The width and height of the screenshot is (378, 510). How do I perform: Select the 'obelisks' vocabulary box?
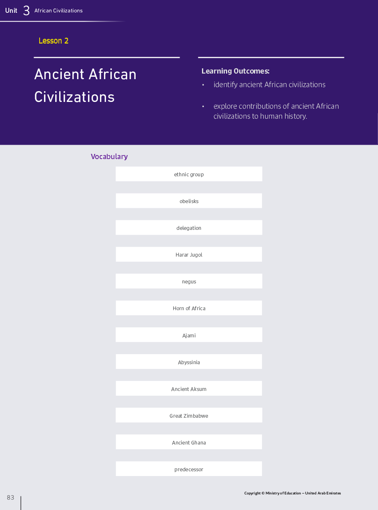[189, 201]
